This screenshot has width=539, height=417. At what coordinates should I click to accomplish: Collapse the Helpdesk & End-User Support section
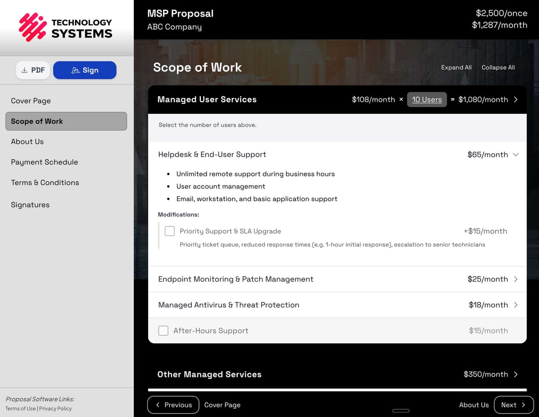tap(516, 154)
